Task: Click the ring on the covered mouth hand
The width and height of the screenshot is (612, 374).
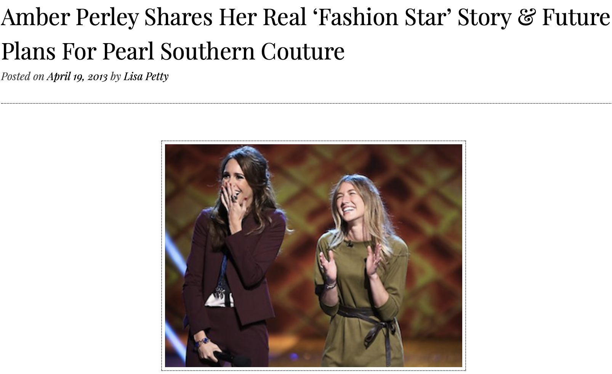Action: (x=235, y=198)
